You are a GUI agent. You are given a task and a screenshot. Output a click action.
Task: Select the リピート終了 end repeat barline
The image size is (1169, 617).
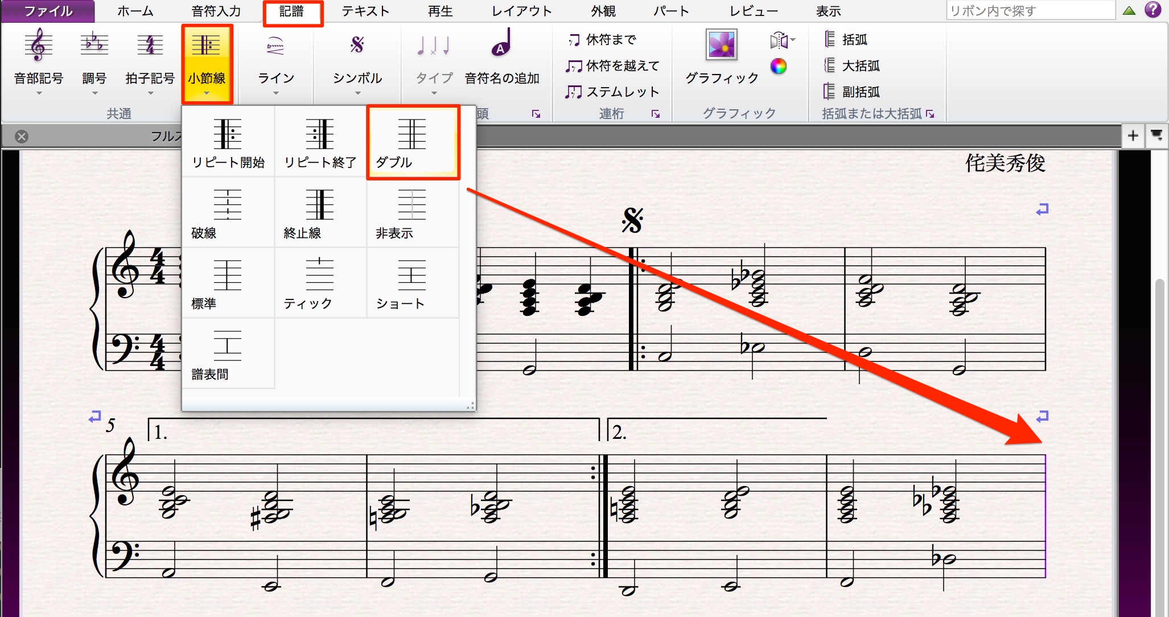pos(320,142)
